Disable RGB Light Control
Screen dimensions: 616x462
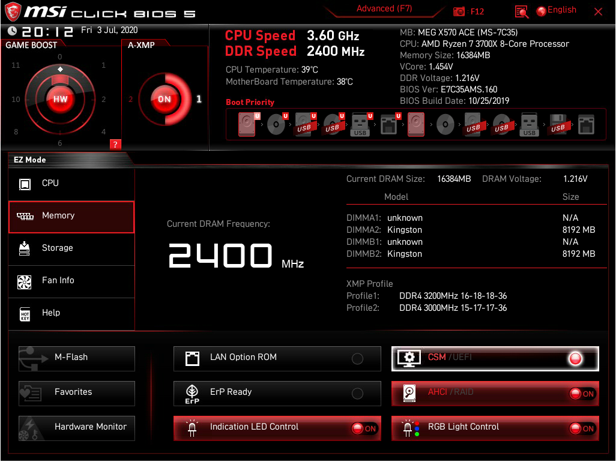tap(495, 428)
